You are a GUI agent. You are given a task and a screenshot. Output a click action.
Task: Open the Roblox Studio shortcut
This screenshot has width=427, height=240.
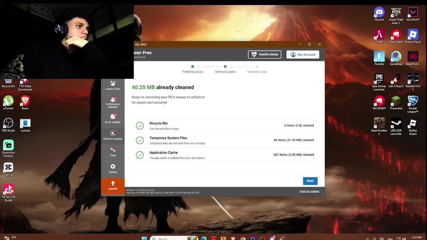coord(413,126)
